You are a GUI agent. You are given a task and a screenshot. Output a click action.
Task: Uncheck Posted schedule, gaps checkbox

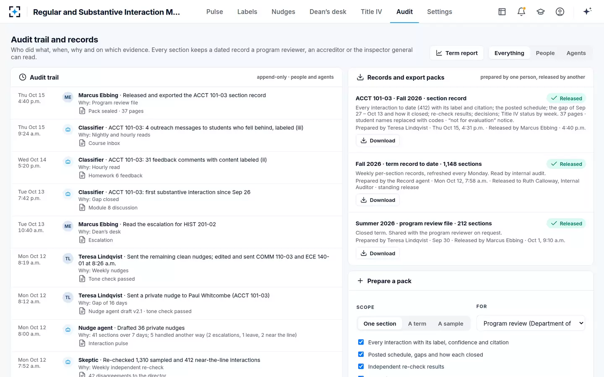click(x=361, y=354)
